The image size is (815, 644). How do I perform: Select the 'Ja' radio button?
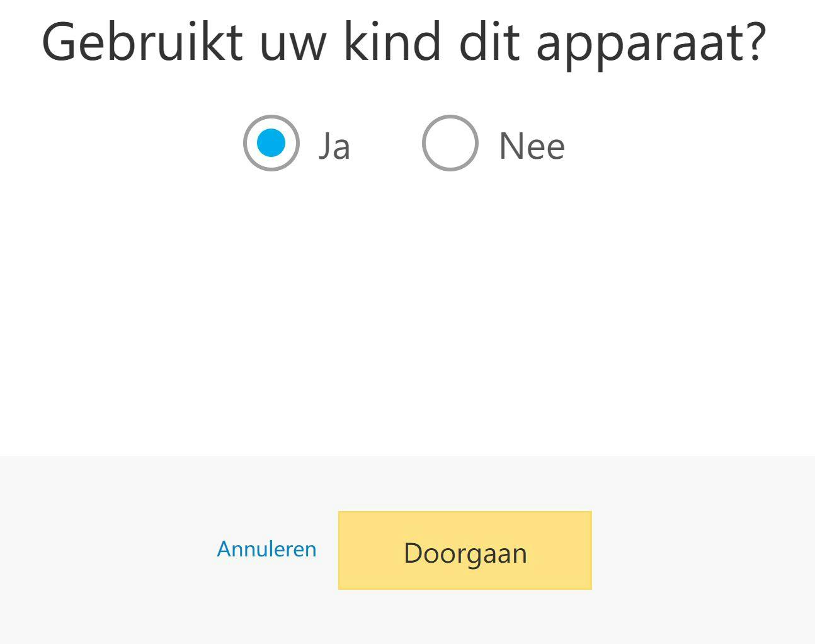(x=271, y=143)
